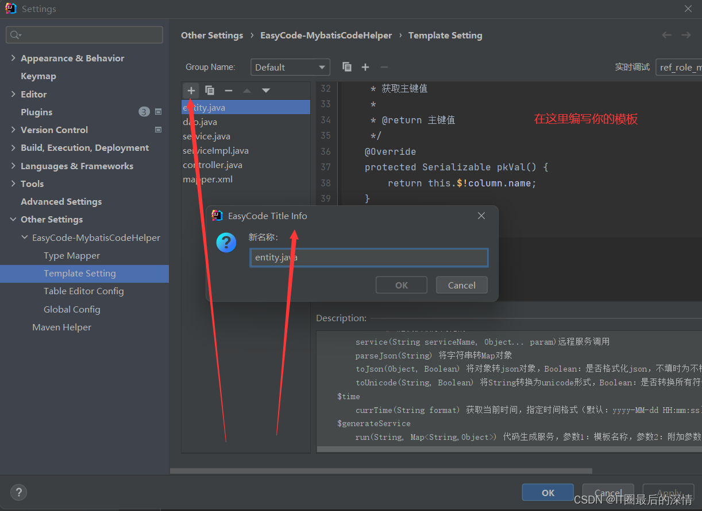Click code line with @Override annotation

390,151
